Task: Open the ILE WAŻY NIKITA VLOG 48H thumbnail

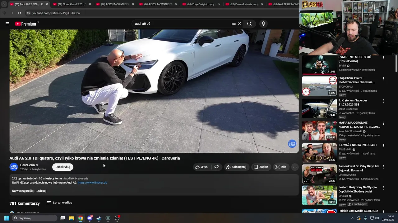Action: pos(319,153)
